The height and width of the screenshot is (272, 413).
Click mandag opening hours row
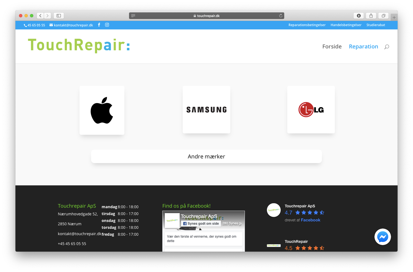120,207
